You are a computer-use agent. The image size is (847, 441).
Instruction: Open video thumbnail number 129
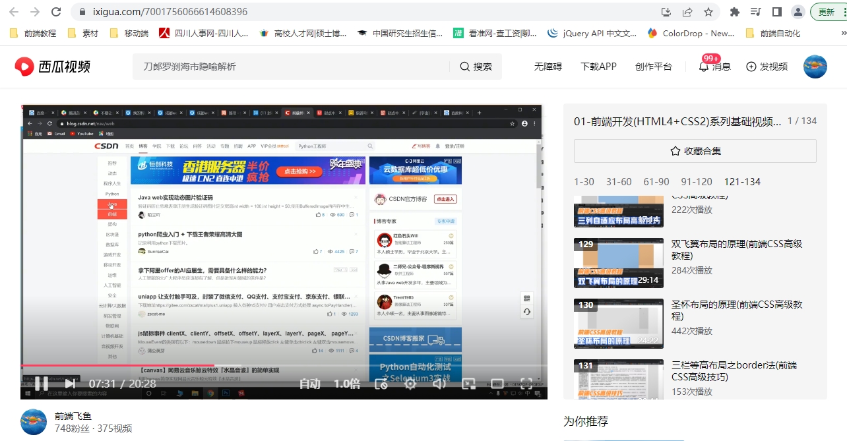tap(619, 262)
